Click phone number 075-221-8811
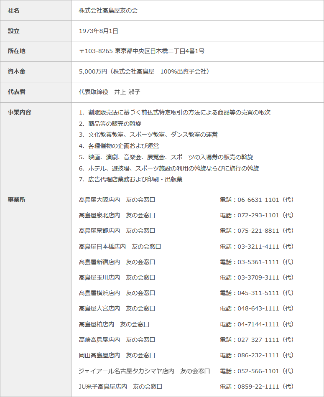 click(x=258, y=231)
